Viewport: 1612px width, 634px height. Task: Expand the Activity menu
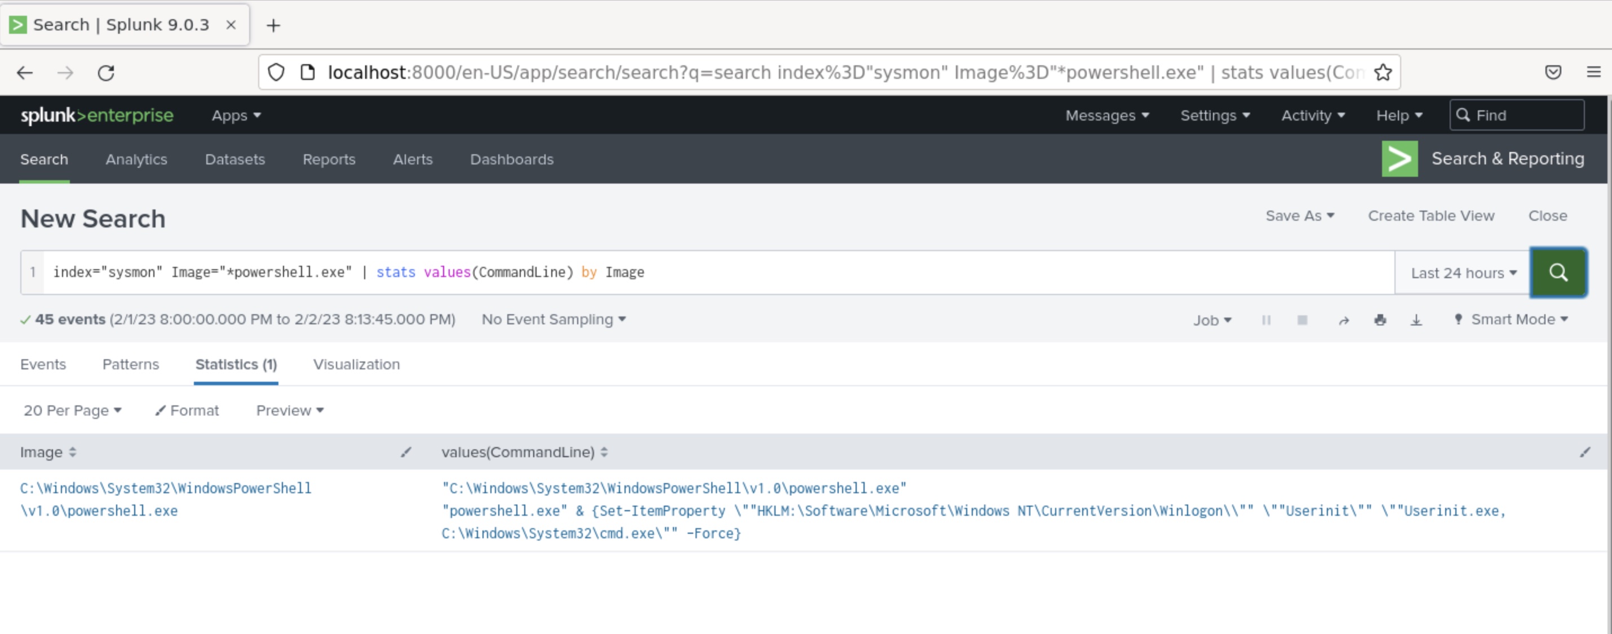pyautogui.click(x=1312, y=115)
